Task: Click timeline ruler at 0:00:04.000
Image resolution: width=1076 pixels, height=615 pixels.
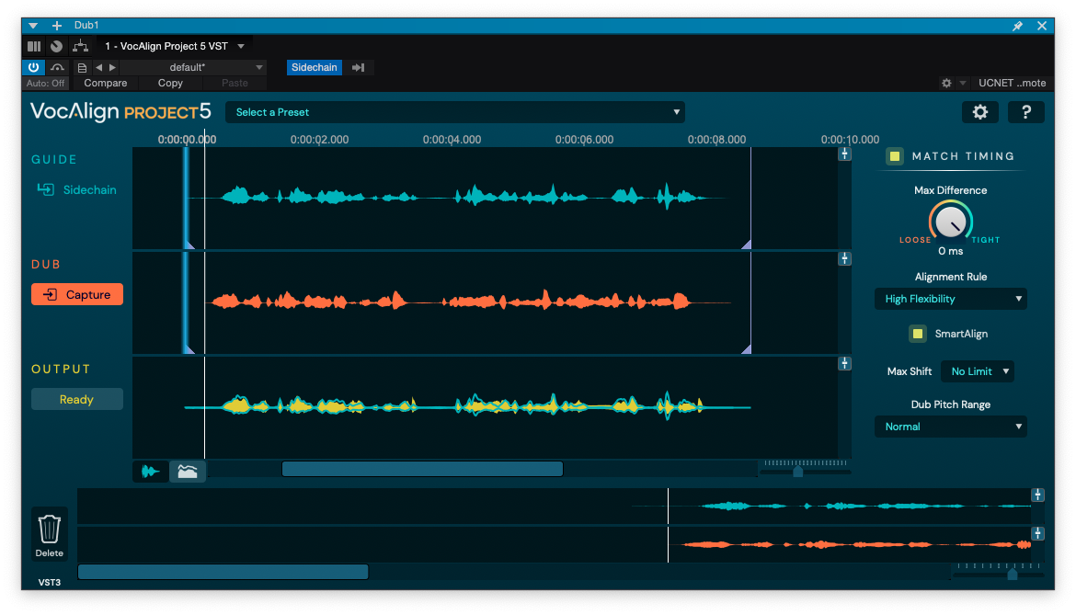Action: (x=452, y=140)
